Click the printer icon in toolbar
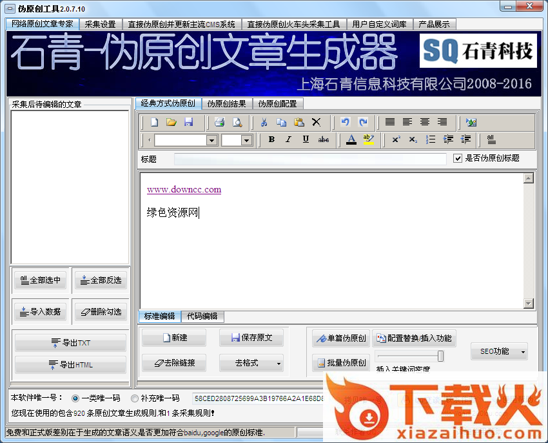Viewport: 548px width, 443px height. (x=219, y=122)
